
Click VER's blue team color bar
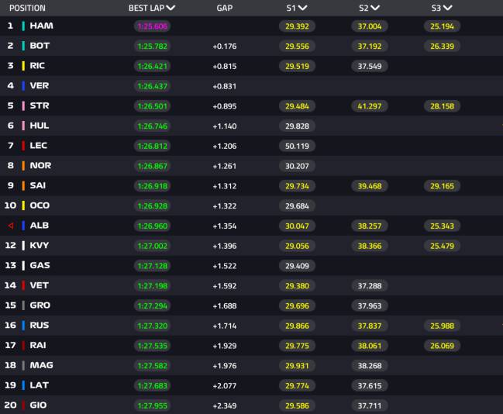(x=23, y=86)
